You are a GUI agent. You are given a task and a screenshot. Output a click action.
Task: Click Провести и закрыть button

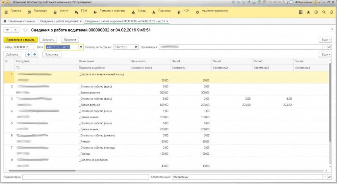20,40
